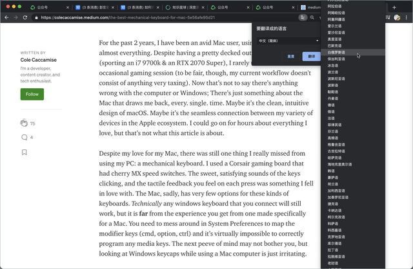
Task: Open responses via the comment bubble icon
Action: (x=25, y=137)
